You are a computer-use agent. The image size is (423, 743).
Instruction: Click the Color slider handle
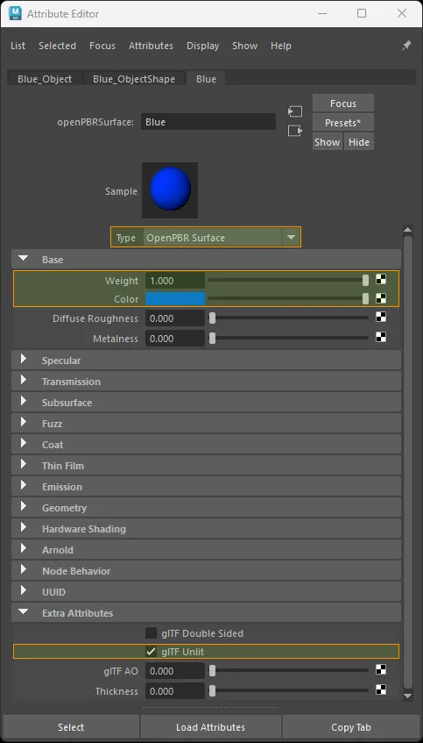pyautogui.click(x=365, y=299)
